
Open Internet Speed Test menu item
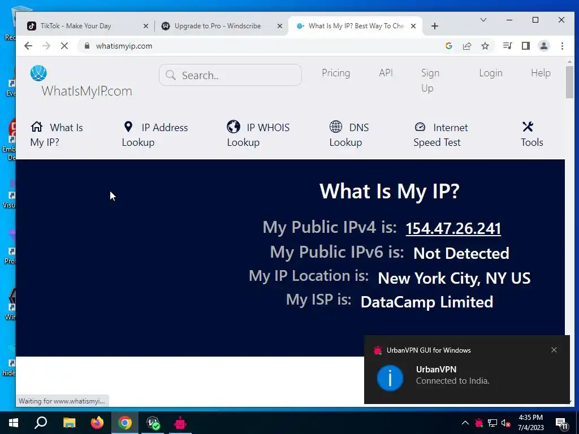click(440, 134)
